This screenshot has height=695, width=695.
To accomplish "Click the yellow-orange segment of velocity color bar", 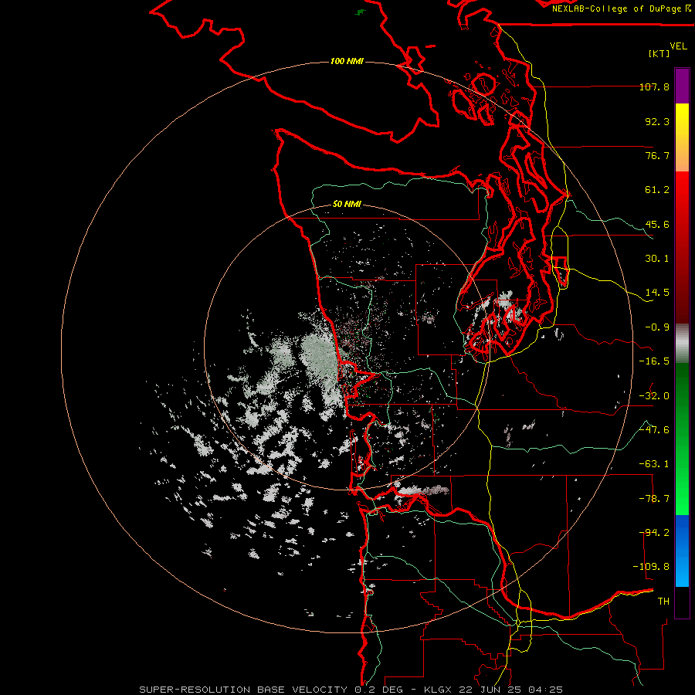I will tap(682, 137).
